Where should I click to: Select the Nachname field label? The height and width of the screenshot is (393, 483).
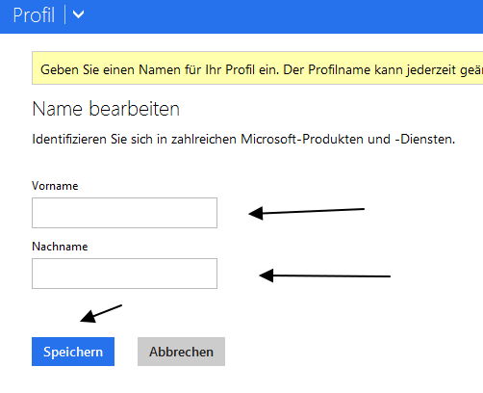point(60,247)
